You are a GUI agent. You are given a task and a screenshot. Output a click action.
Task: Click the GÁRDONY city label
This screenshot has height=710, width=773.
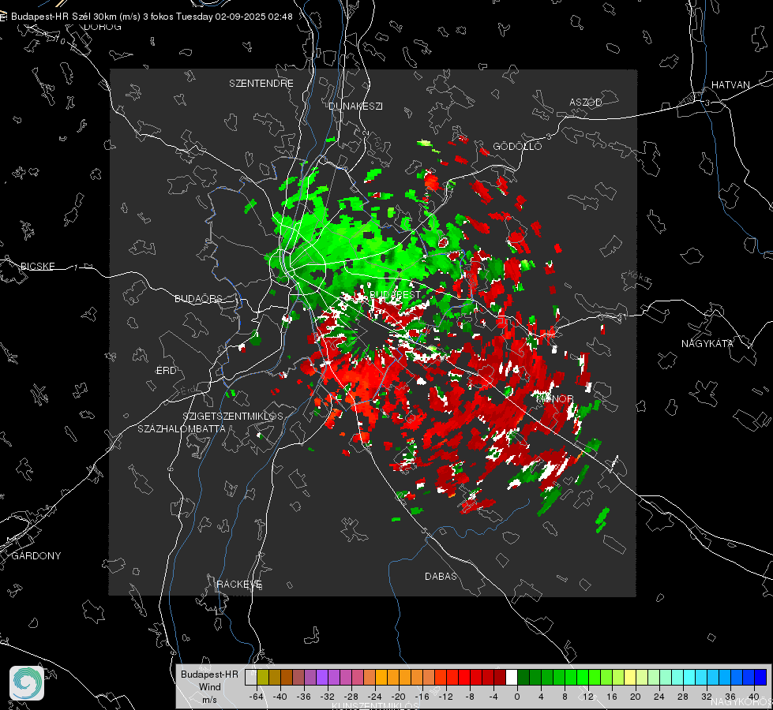(36, 556)
